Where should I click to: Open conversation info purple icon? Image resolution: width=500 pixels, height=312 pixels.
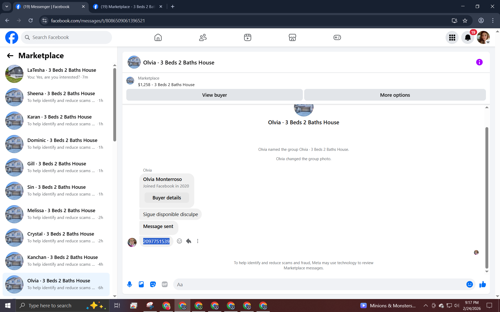tap(479, 62)
